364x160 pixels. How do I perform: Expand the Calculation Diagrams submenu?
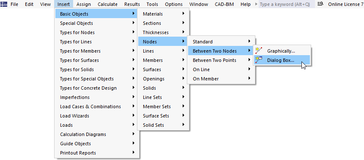[97, 134]
